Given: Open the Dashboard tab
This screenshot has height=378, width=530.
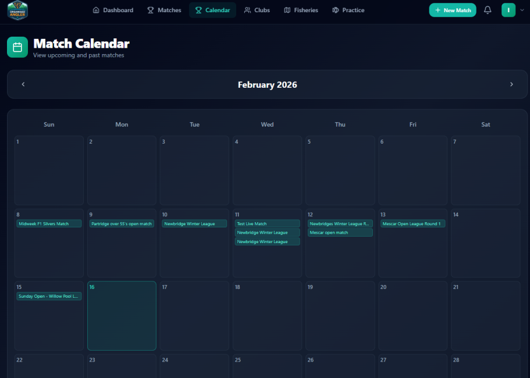Looking at the screenshot, I should click(x=113, y=10).
